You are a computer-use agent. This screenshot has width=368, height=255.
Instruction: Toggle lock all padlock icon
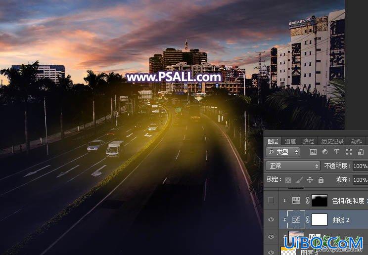click(321, 180)
